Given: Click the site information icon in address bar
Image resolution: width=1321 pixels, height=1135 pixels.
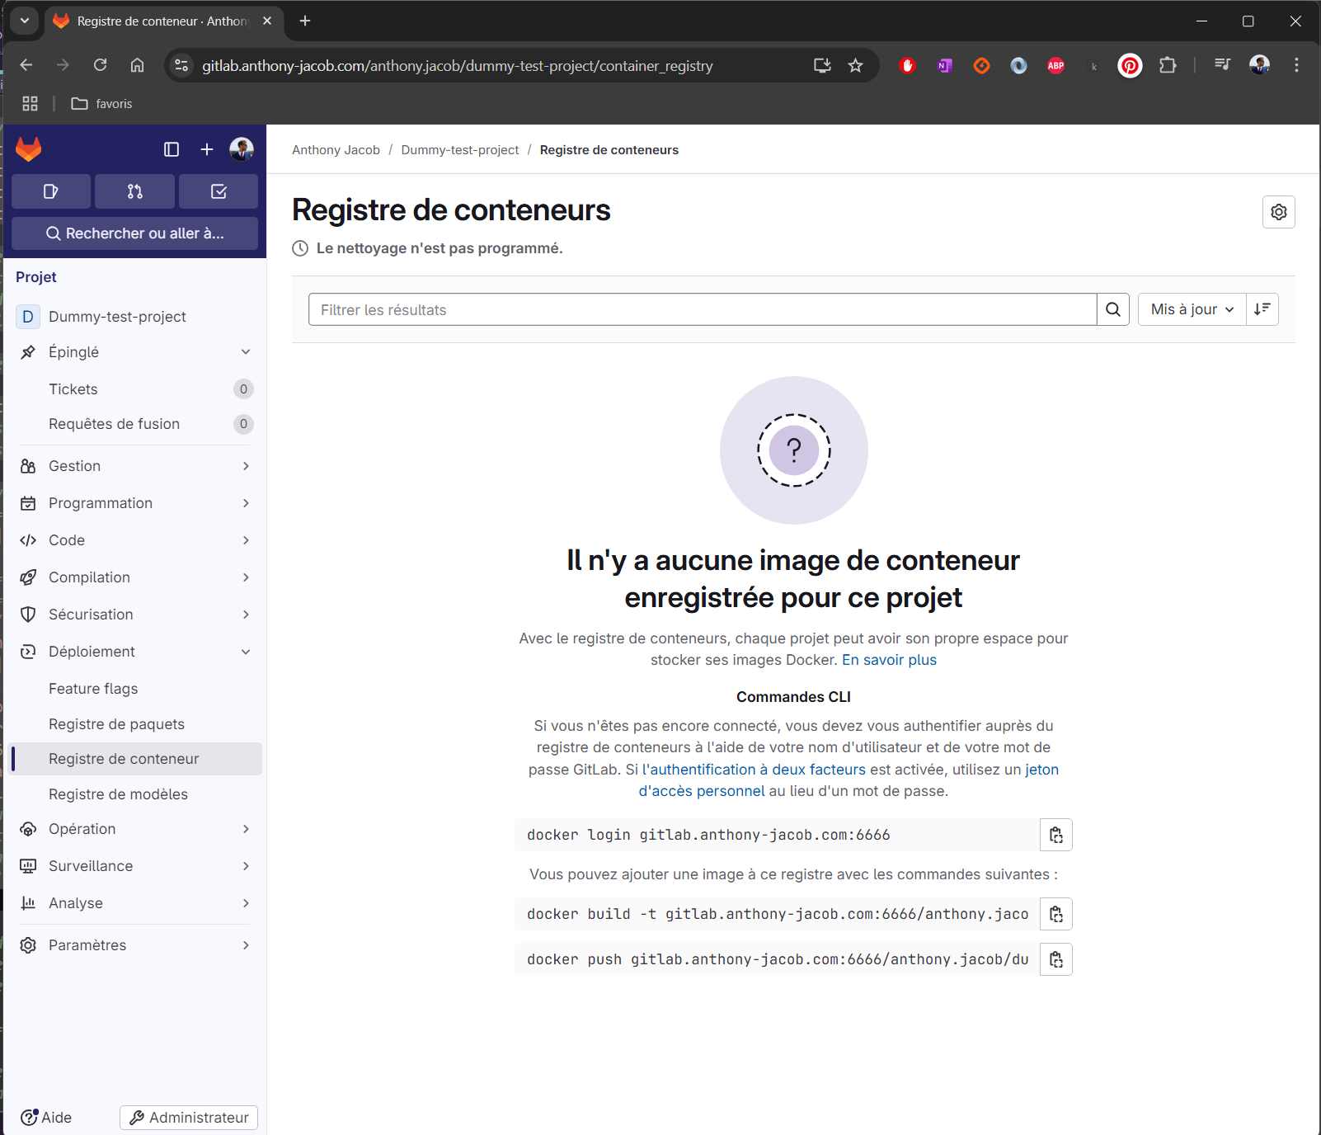Looking at the screenshot, I should click(x=181, y=65).
